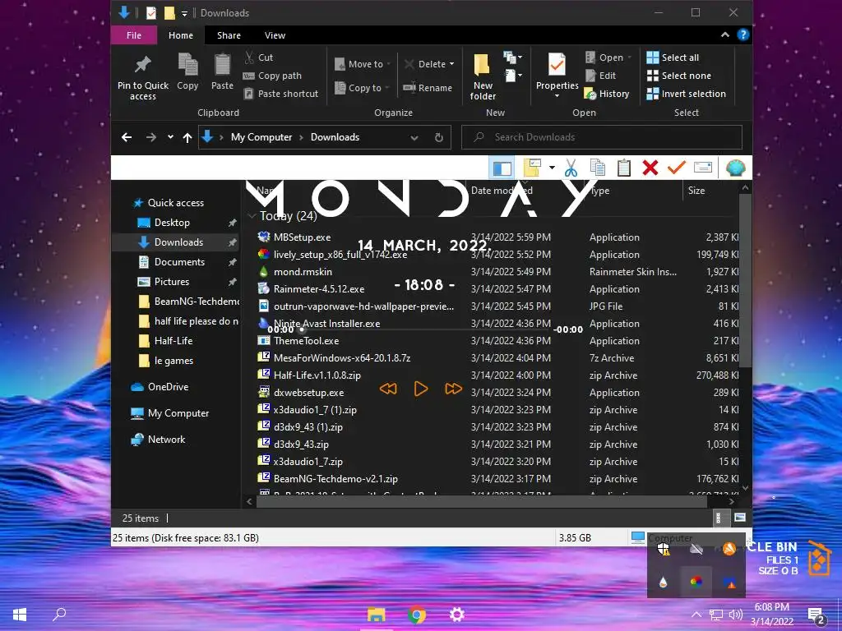The image size is (842, 631).
Task: Open Pictures in the navigation pane
Action: click(171, 282)
